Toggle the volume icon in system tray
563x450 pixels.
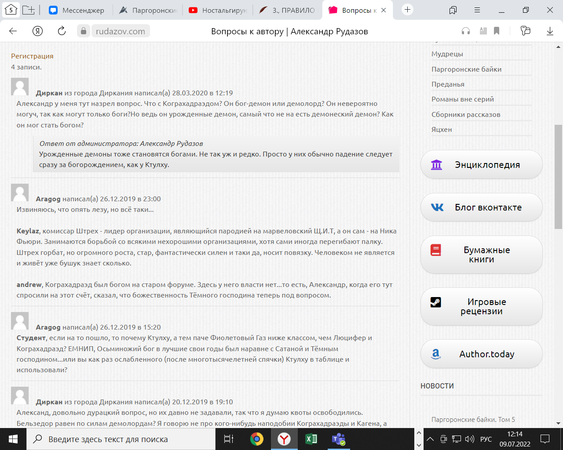click(469, 439)
